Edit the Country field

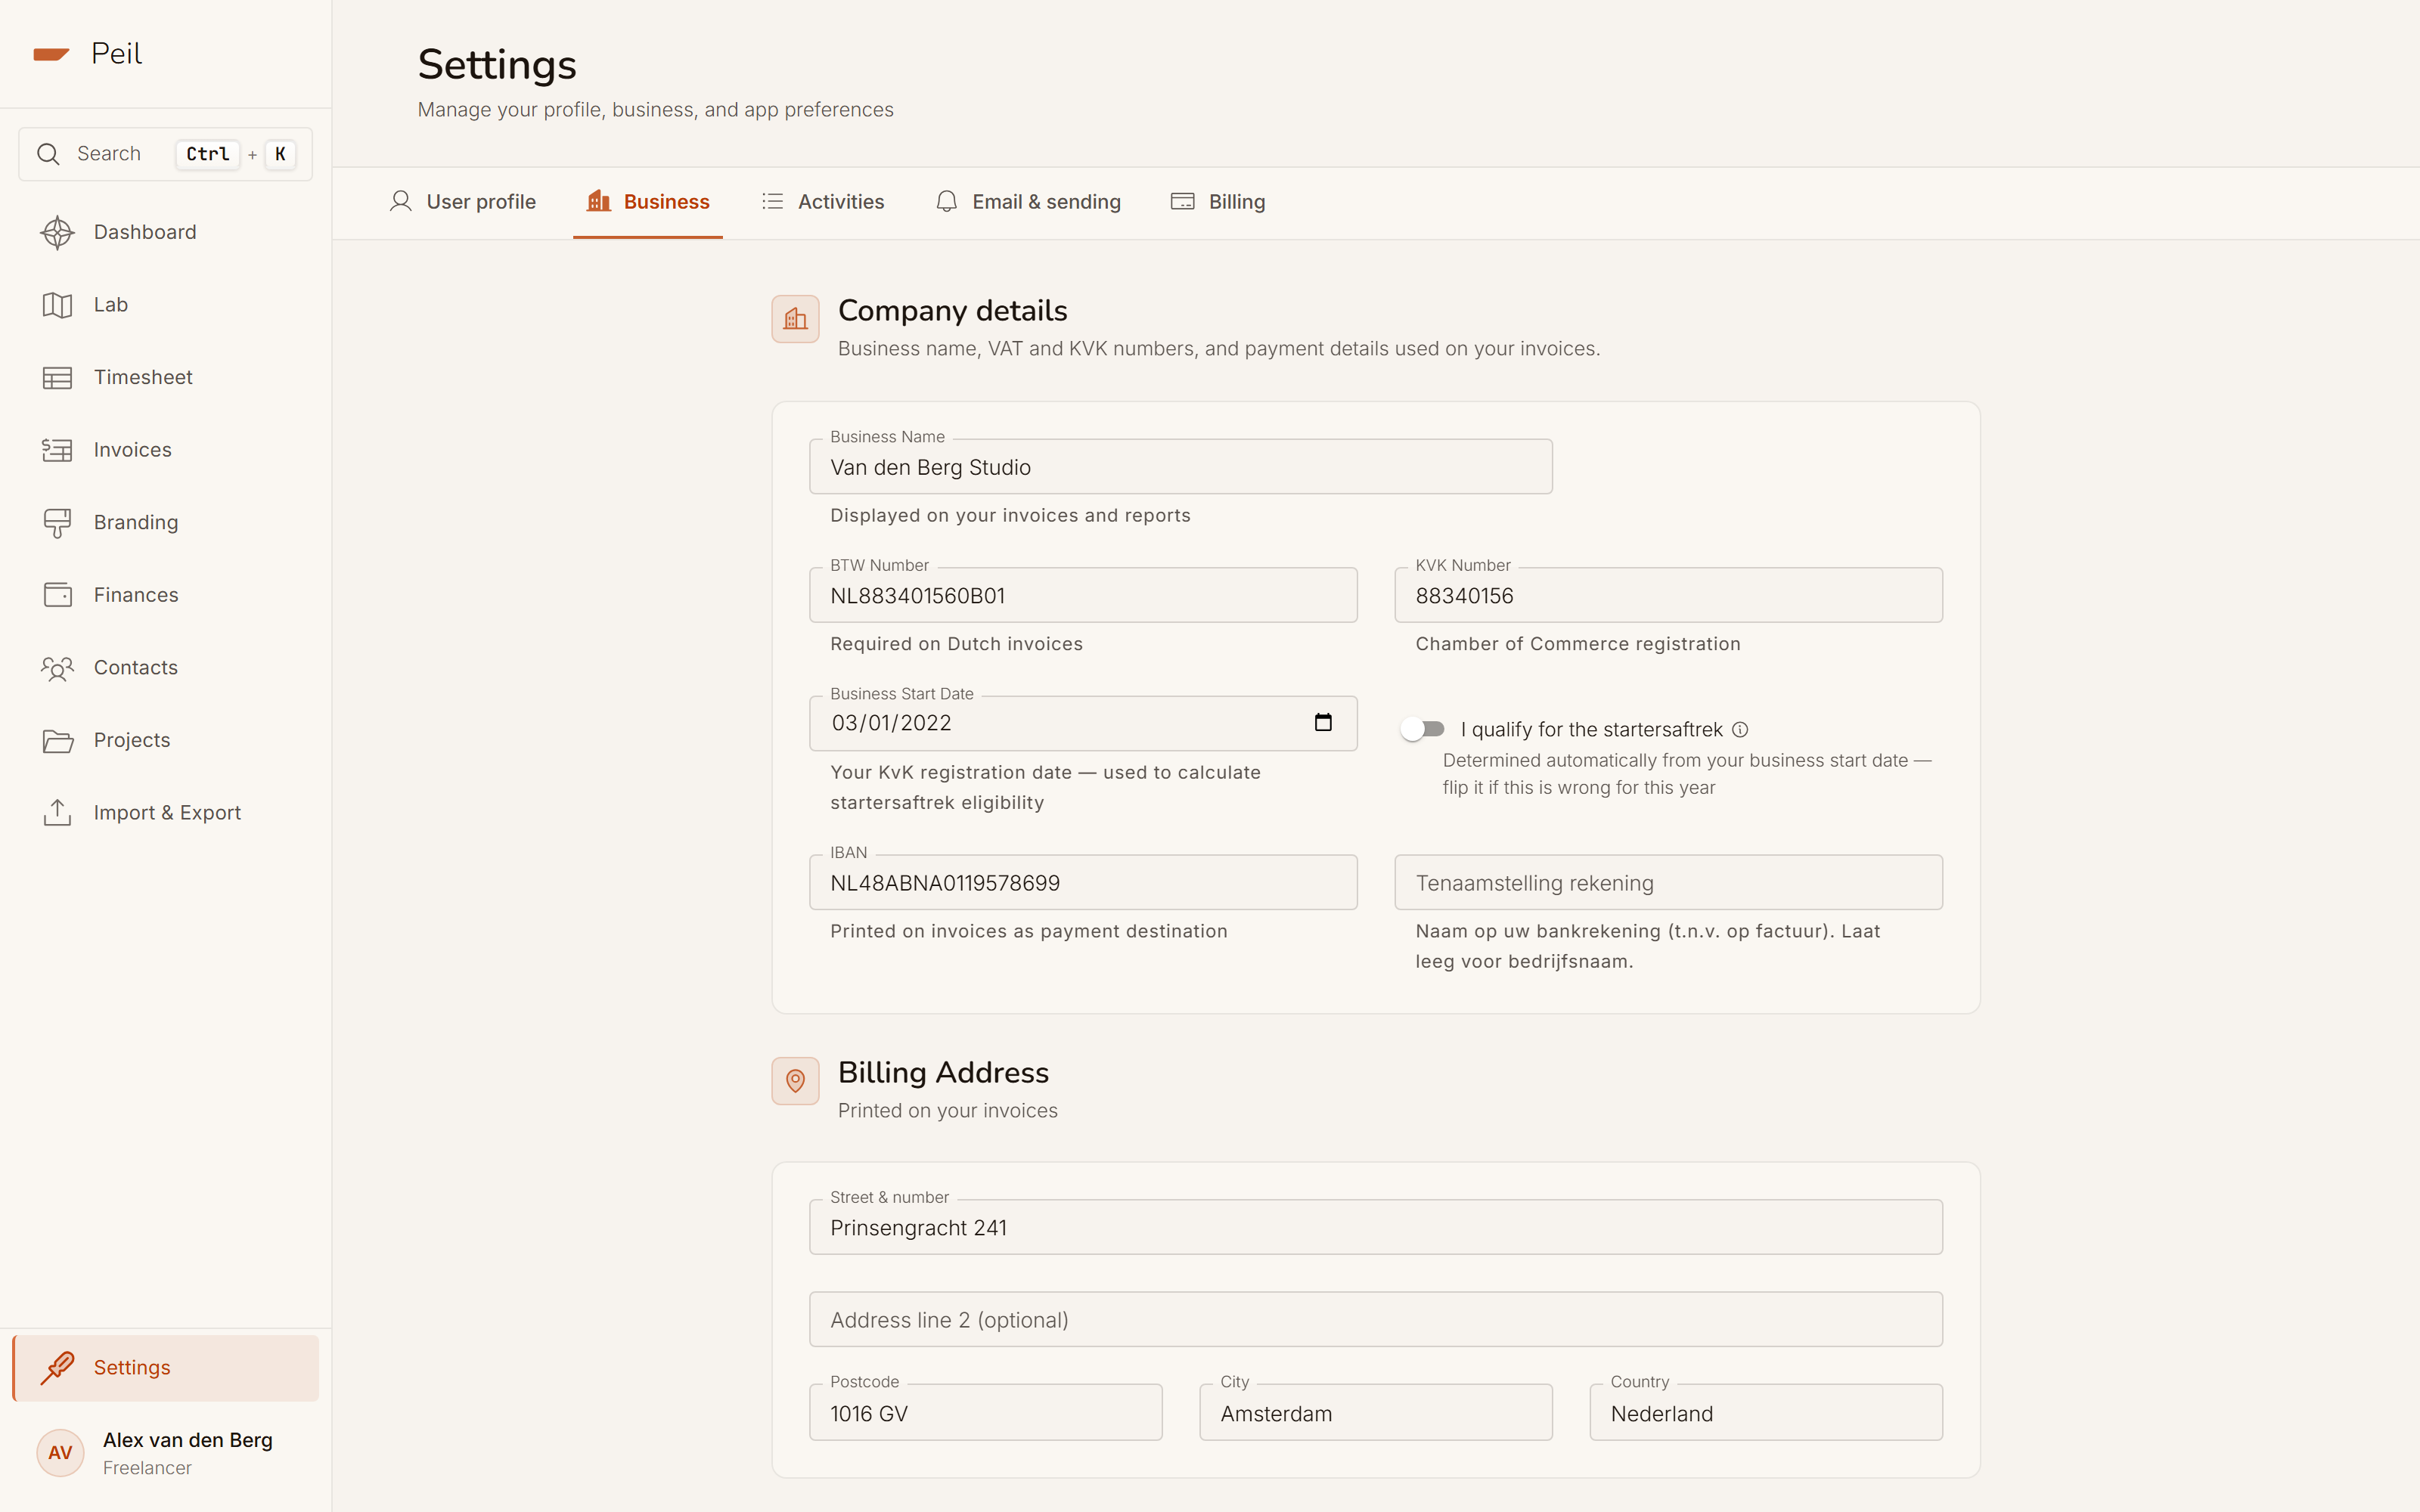[1766, 1412]
